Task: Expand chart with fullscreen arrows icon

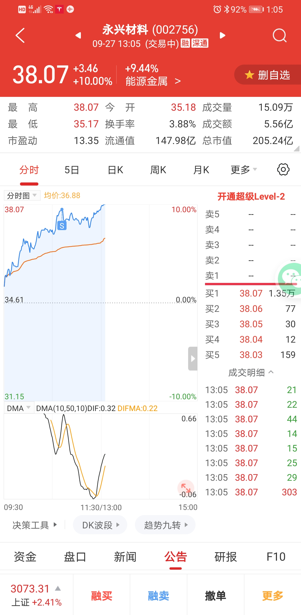Action: pyautogui.click(x=186, y=487)
